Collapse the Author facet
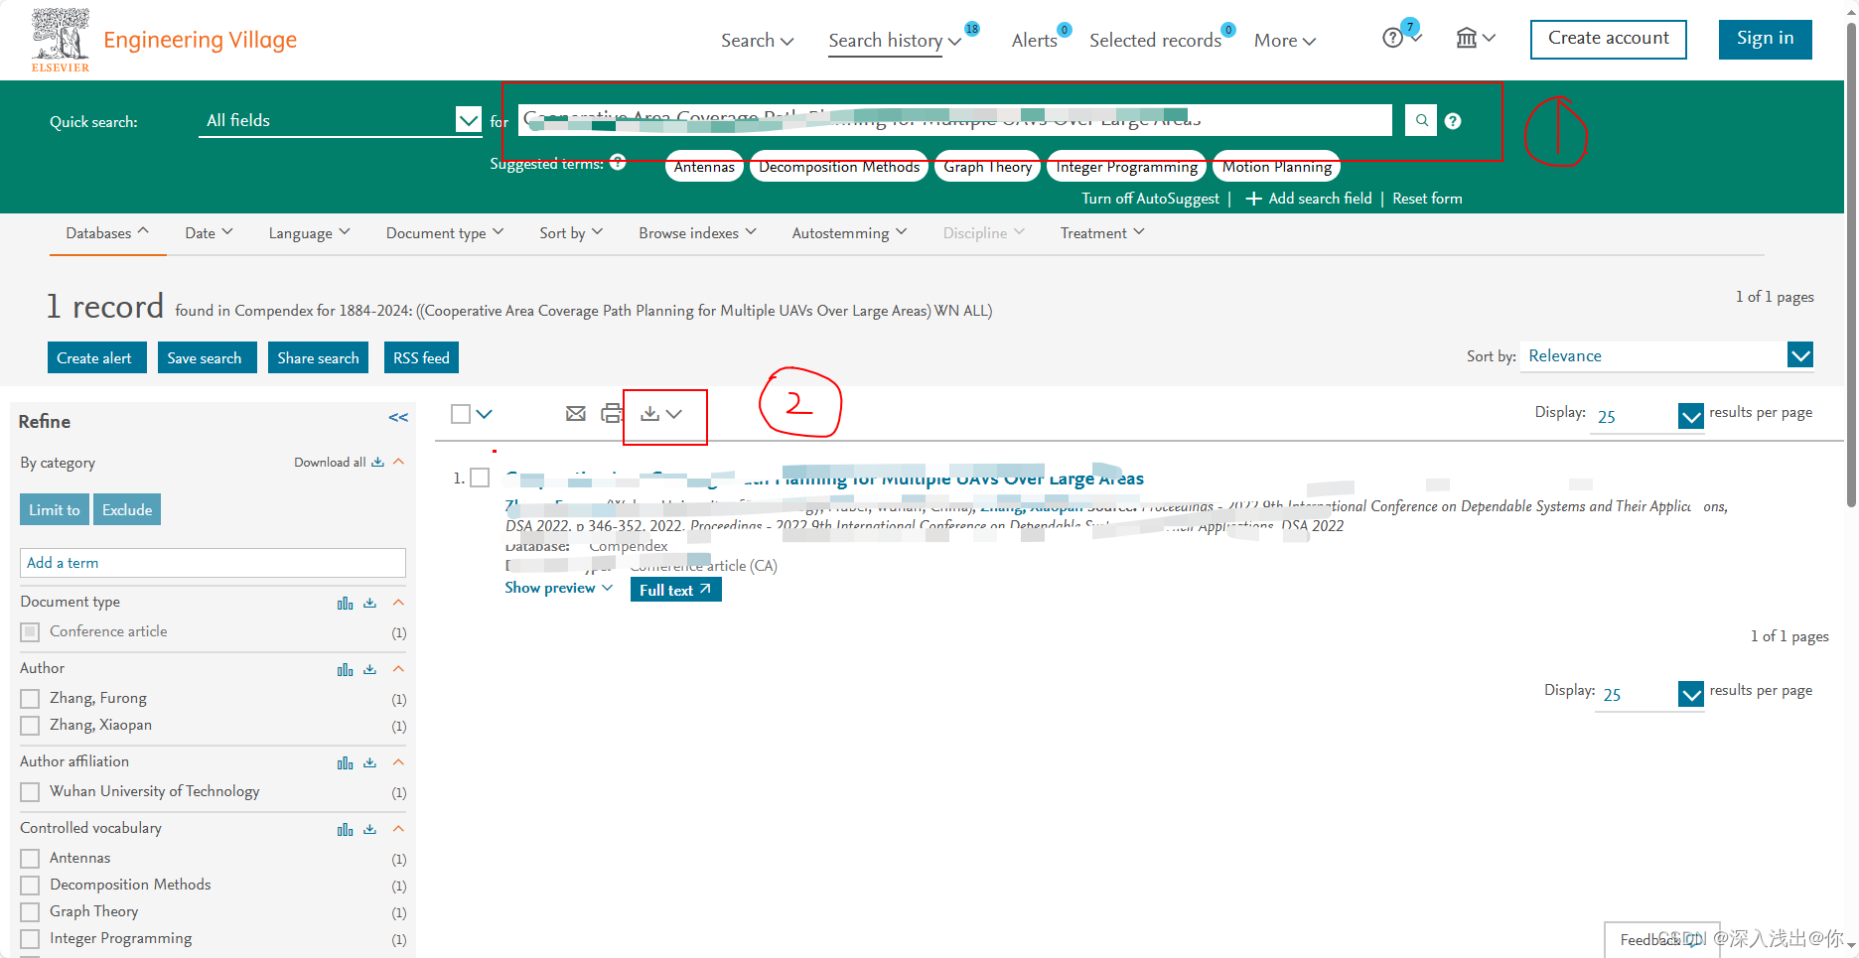Image resolution: width=1859 pixels, height=958 pixels. tap(398, 669)
